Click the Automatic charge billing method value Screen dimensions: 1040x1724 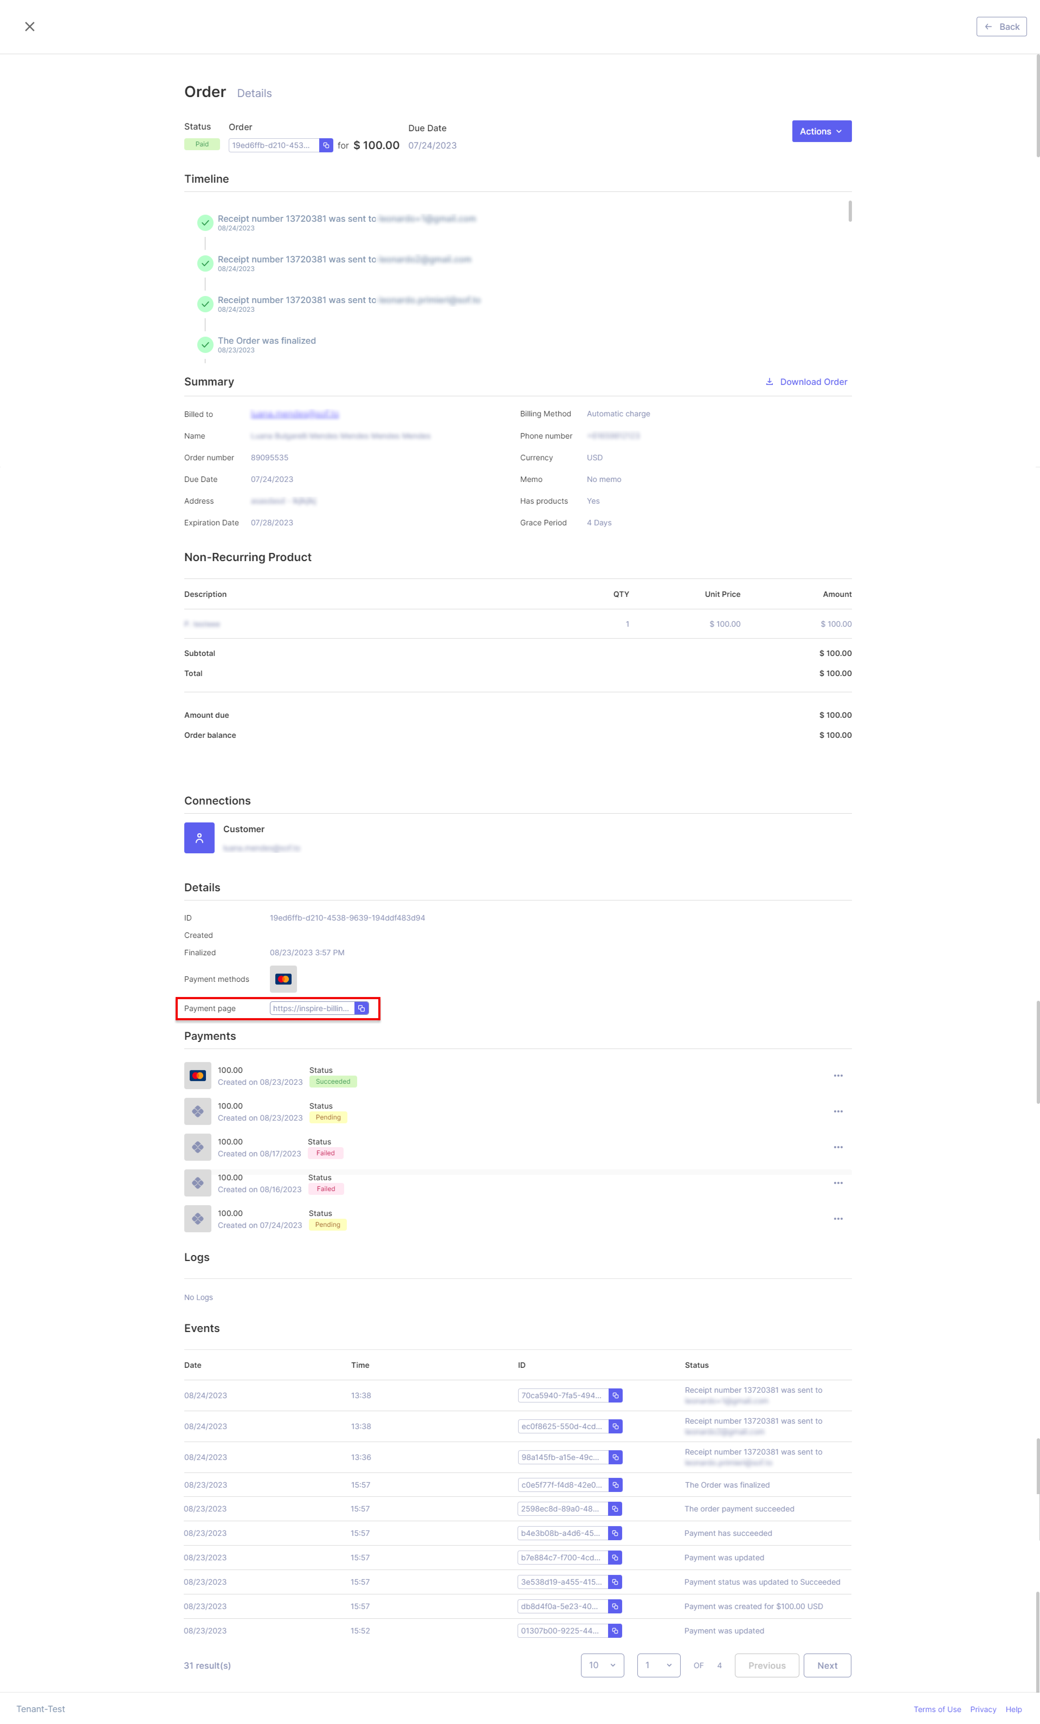[618, 414]
